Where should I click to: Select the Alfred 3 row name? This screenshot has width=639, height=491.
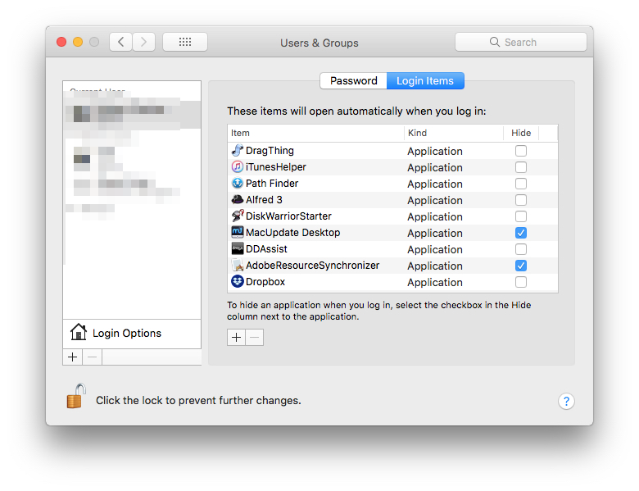(x=264, y=200)
